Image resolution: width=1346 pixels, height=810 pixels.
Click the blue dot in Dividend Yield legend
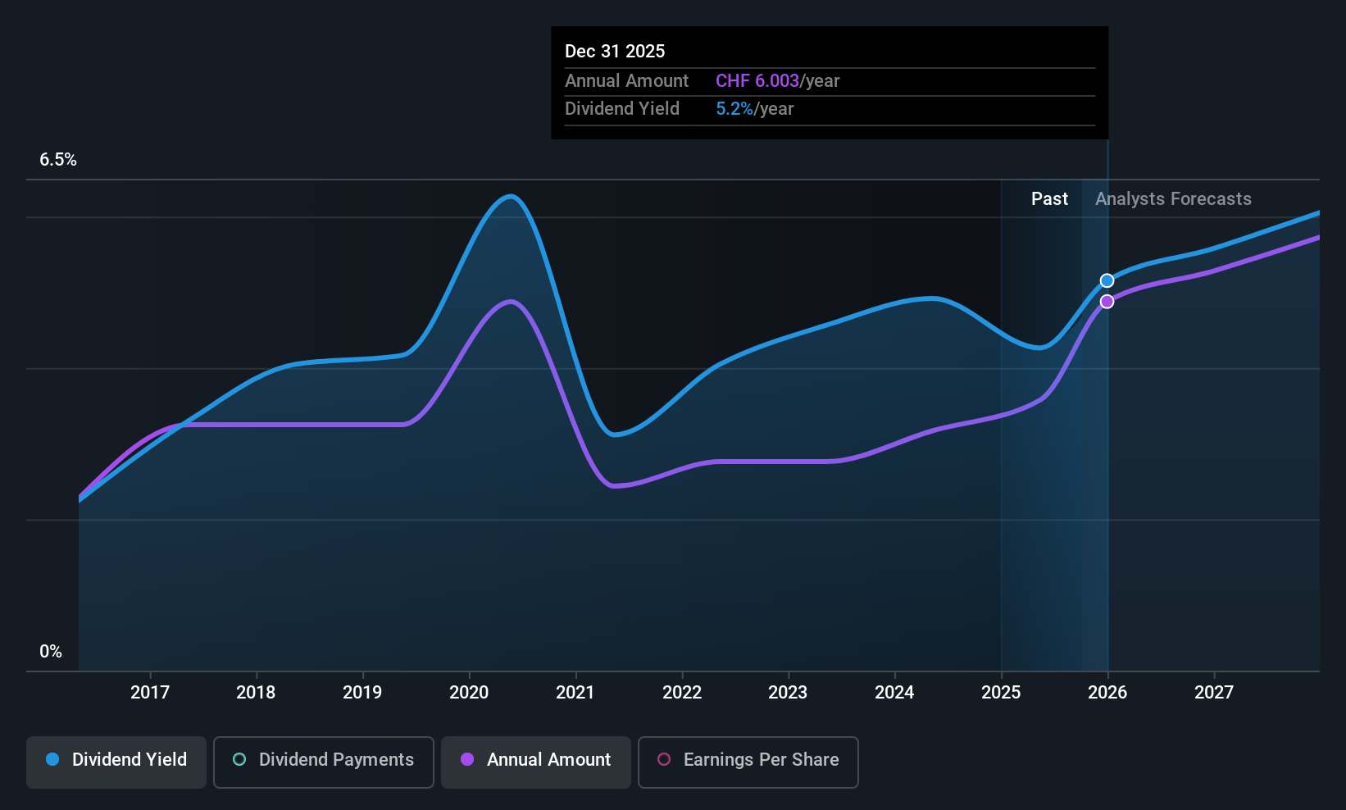click(x=52, y=760)
